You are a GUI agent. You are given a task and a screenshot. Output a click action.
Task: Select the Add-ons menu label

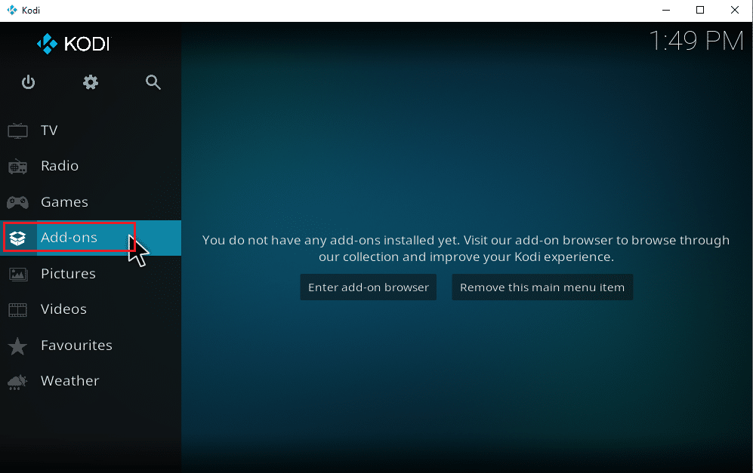pos(69,238)
